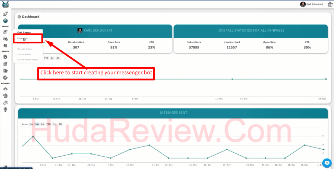Choose Create Bot from Chat Engage menu

coord(22,38)
